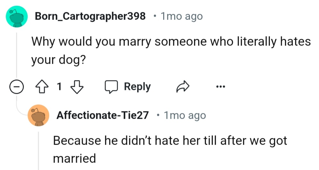Open the three-dot more options menu
This screenshot has height=170, width=319.
click(221, 86)
